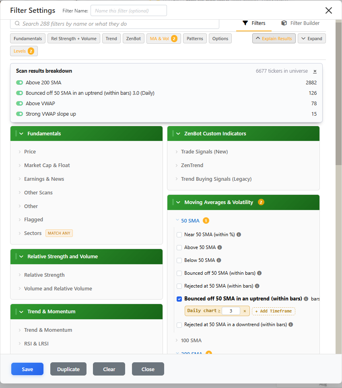
Task: Dismiss the Scan results breakdown panel
Action: [315, 71]
